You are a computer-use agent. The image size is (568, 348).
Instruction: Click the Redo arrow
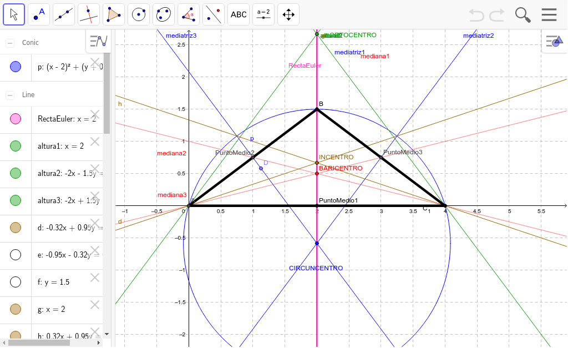pos(497,15)
